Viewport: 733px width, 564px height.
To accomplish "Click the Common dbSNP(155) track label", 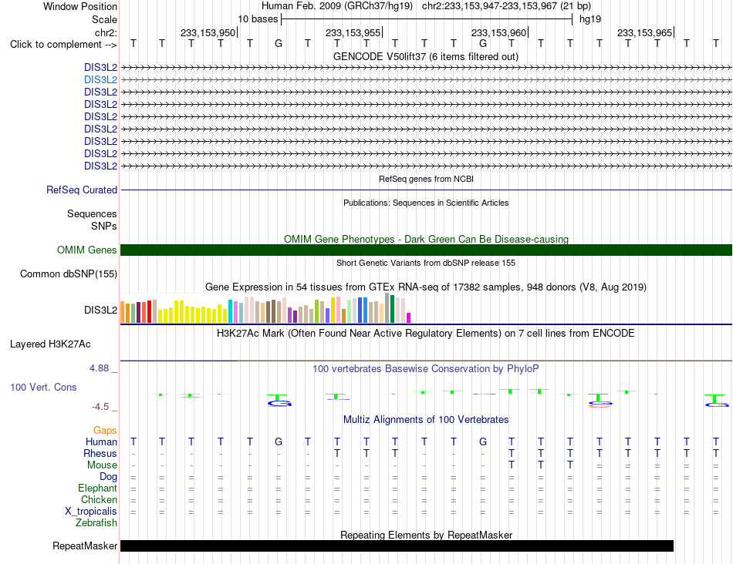I will pos(69,274).
